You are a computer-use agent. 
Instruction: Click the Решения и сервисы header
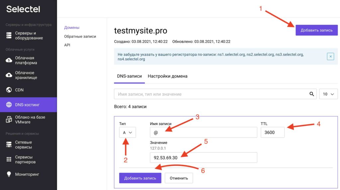click(22, 134)
